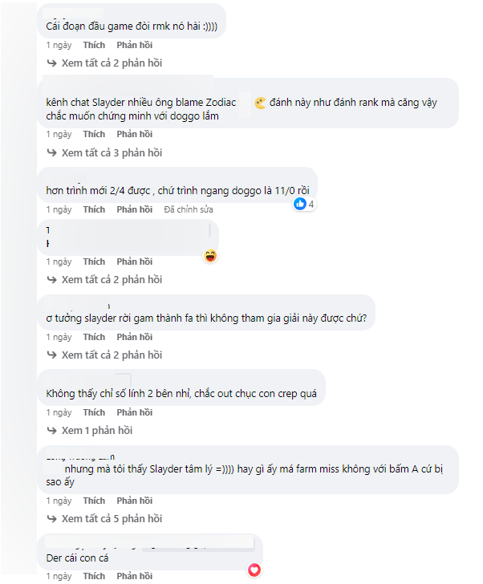
Task: Expand "Xem tất cả 3 phản hồi" replies
Action: [x=112, y=153]
